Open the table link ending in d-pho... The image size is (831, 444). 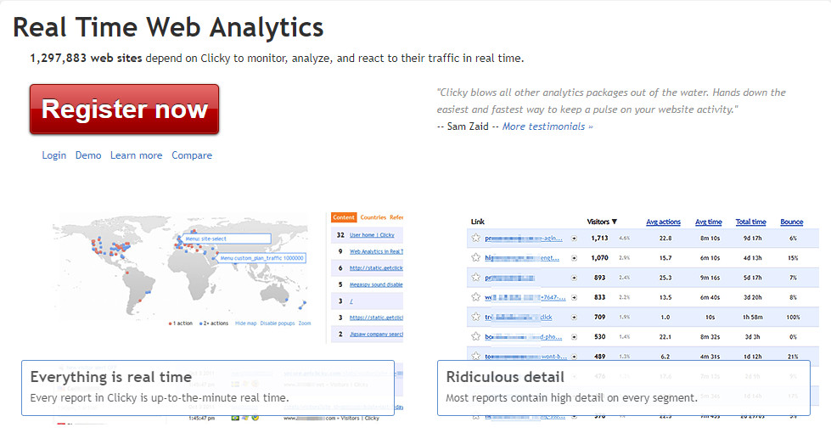[x=523, y=337]
